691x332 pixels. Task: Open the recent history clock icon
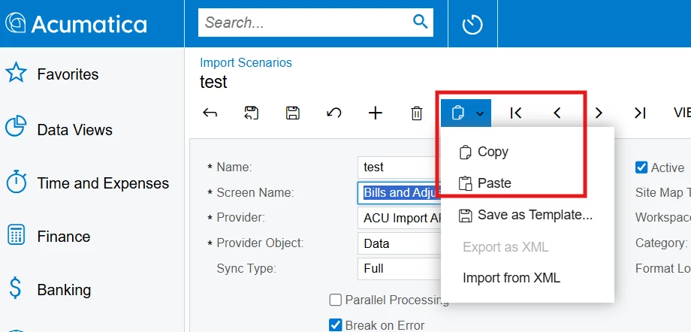[472, 24]
